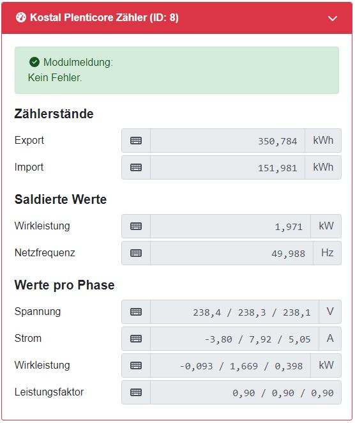The image size is (355, 423).
Task: Select the Import value field showing 151,981
Action: tap(227, 167)
